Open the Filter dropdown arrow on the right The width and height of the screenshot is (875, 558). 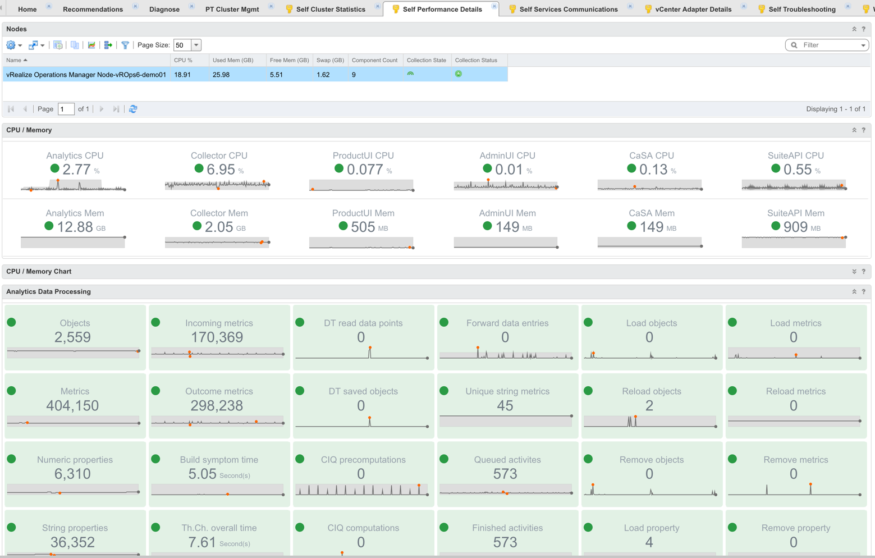tap(863, 45)
